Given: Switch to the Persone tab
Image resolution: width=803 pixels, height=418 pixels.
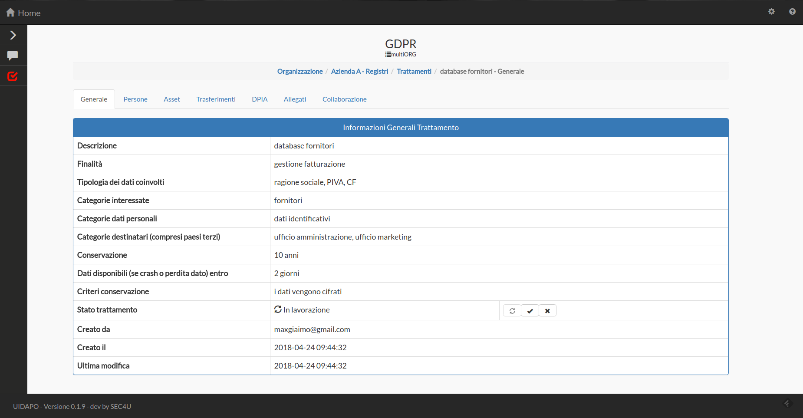Looking at the screenshot, I should pyautogui.click(x=135, y=99).
